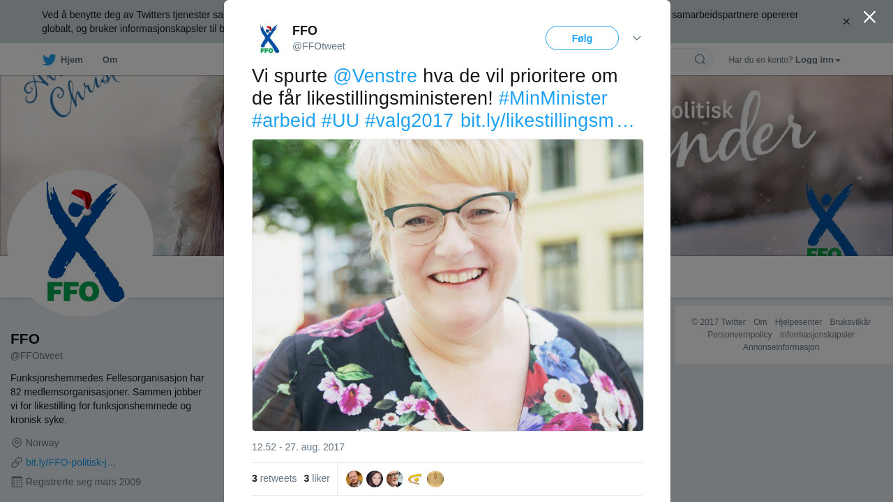Image resolution: width=893 pixels, height=502 pixels.
Task: Open the @Venstre mention link
Action: tap(375, 76)
